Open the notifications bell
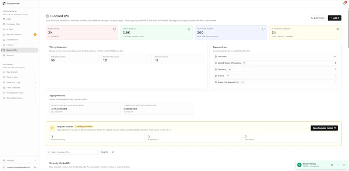 coord(345,3)
